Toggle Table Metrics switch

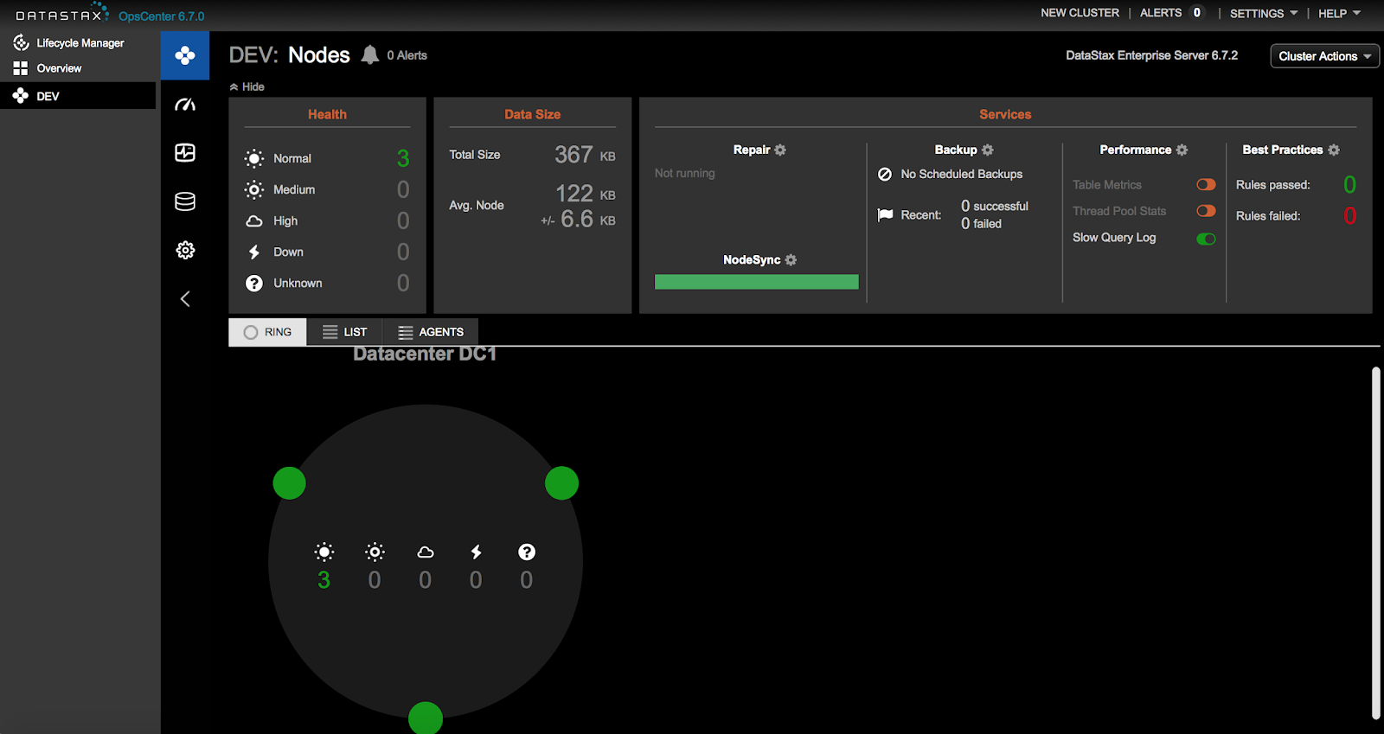tap(1206, 184)
